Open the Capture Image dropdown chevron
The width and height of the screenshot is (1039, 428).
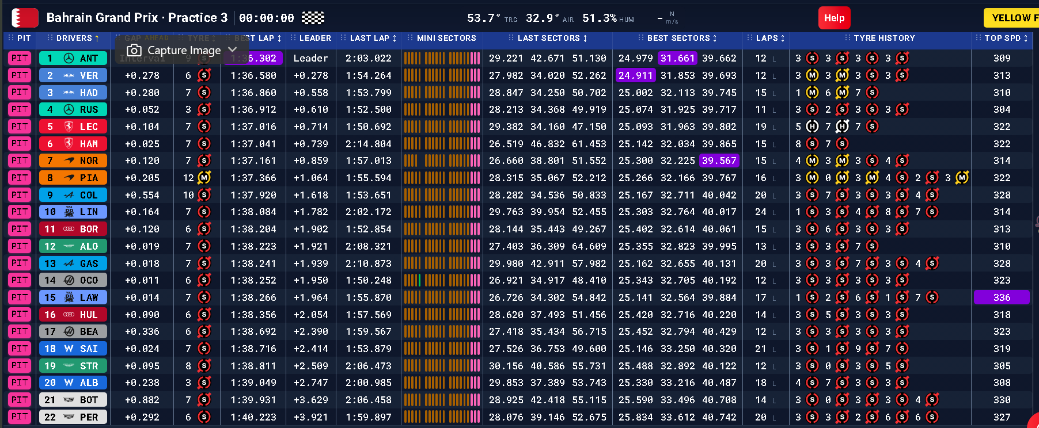232,50
